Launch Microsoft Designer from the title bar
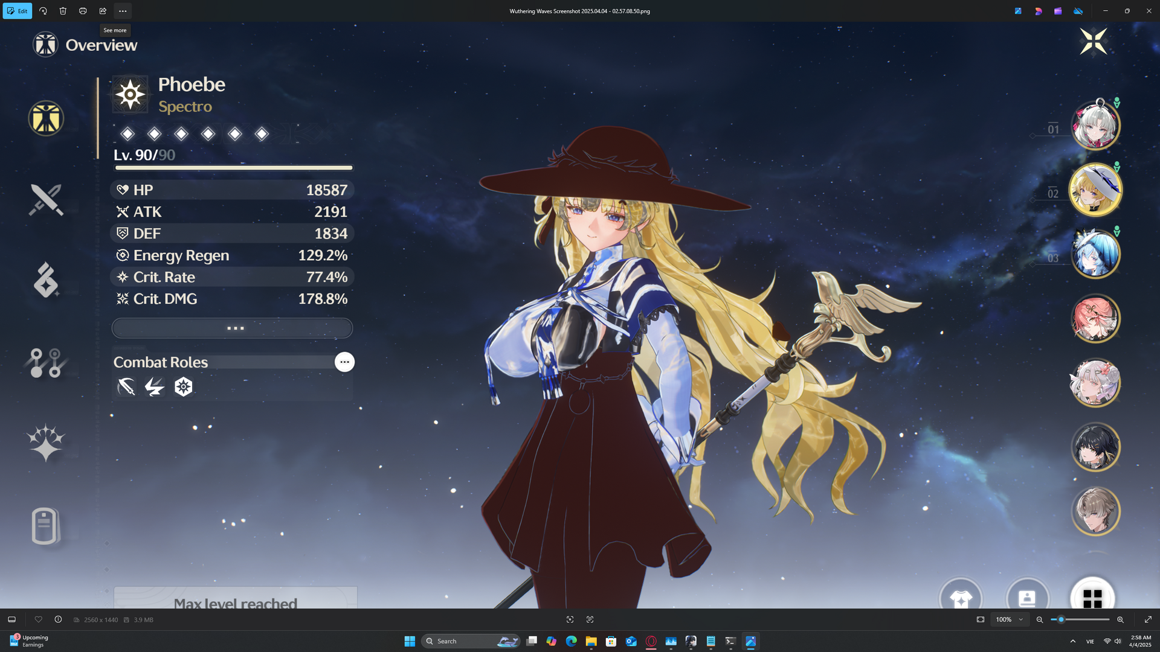Screen dimensions: 1160x652 pyautogui.click(x=1038, y=11)
